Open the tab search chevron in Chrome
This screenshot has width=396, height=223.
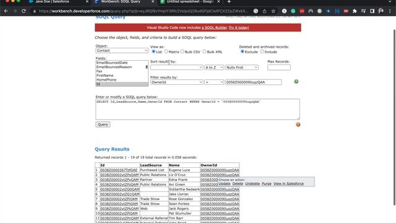click(x=390, y=2)
